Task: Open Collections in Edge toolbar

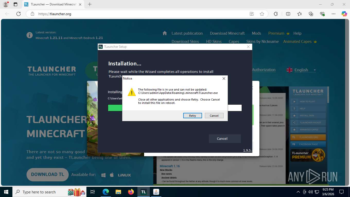Action: point(311,14)
